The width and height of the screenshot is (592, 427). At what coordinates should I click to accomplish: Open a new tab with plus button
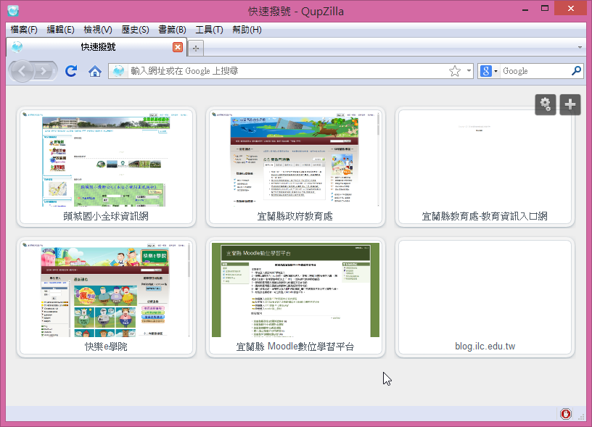coord(196,49)
